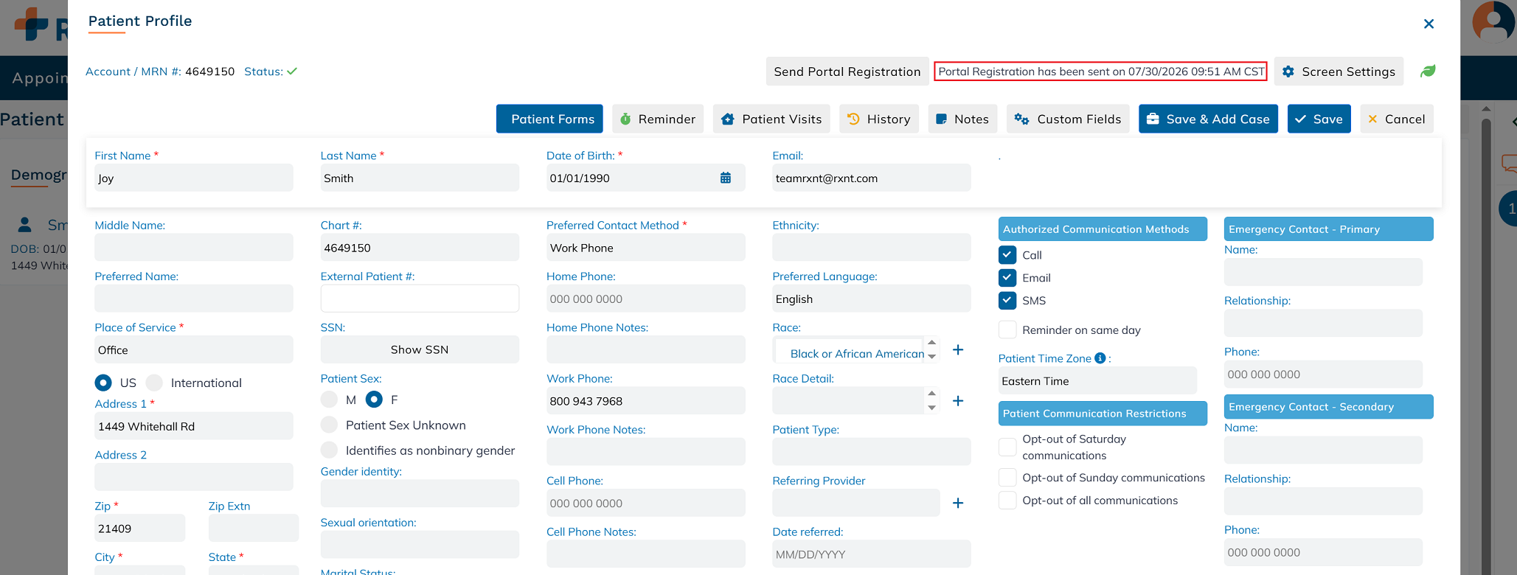Screen dimensions: 1517x575
Task: Open the Place of Service dropdown
Action: [193, 349]
